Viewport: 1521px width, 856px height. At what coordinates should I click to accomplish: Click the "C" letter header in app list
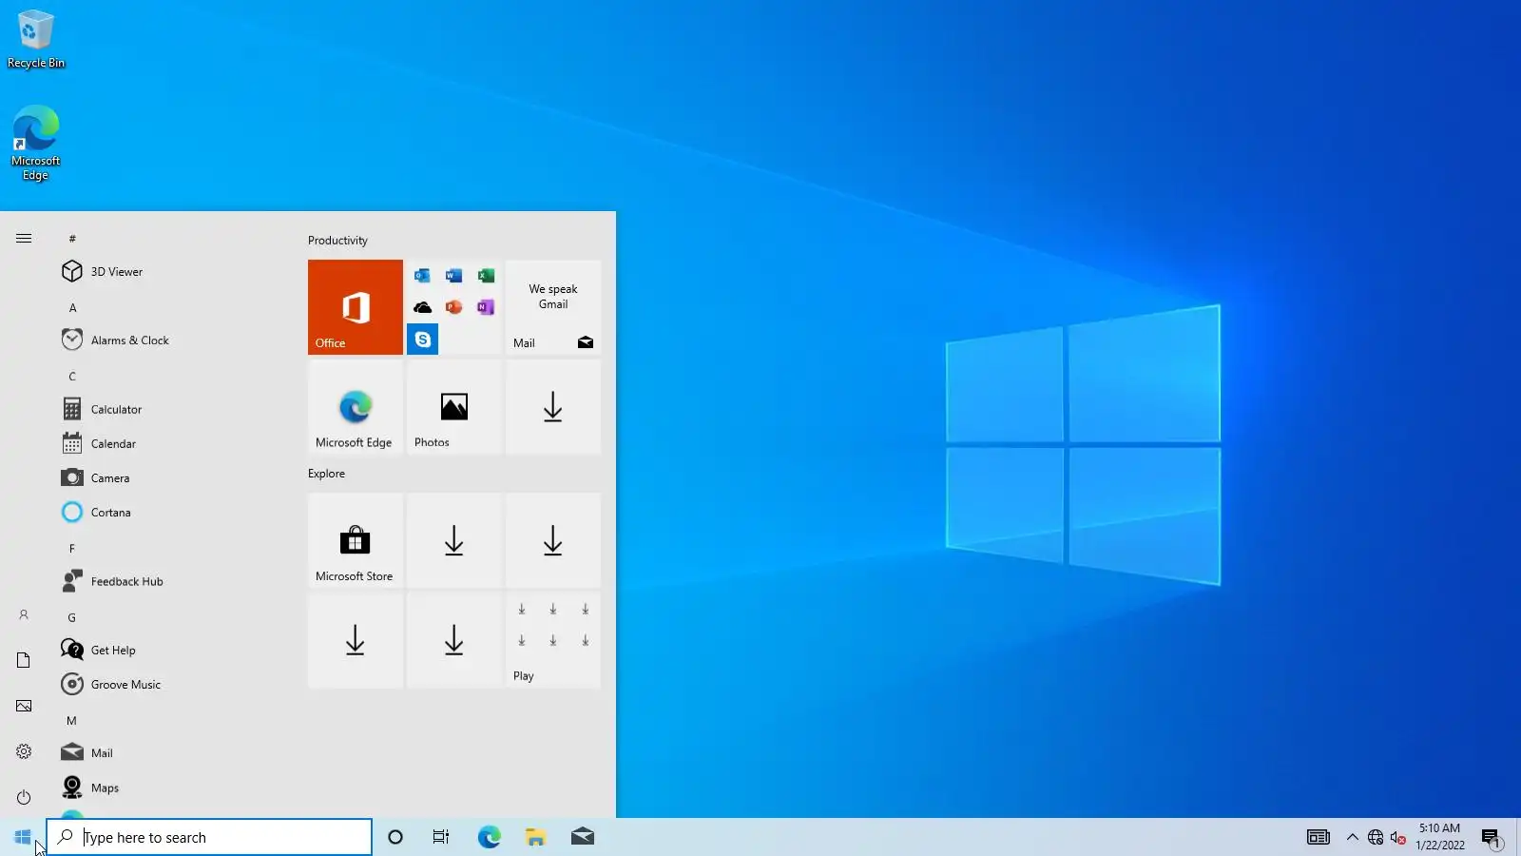72,377
